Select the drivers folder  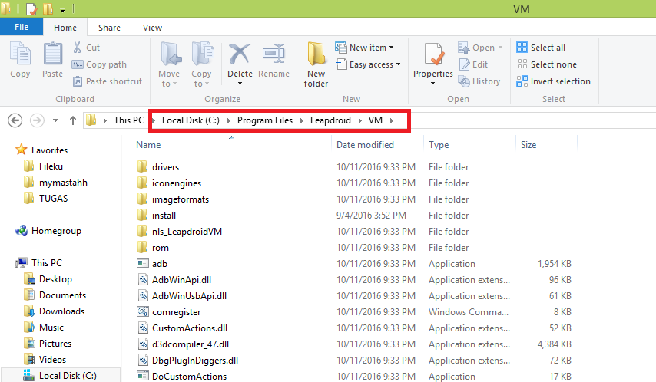165,167
